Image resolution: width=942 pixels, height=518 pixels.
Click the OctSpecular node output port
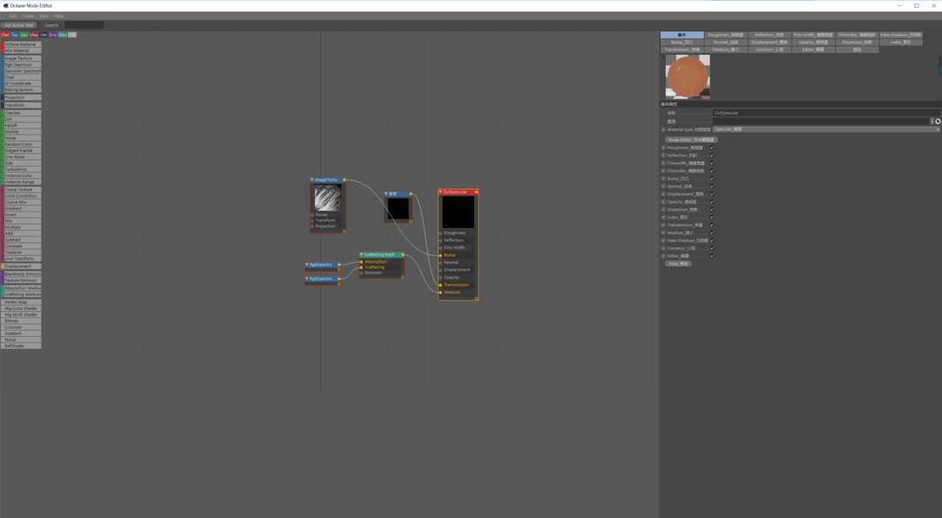(x=476, y=192)
